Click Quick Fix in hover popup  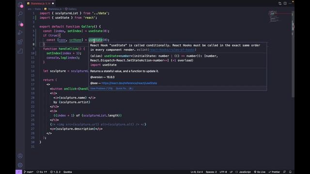(x=124, y=88)
